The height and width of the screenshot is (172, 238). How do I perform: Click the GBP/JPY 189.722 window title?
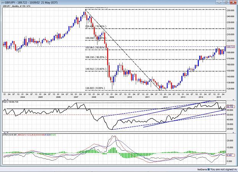tap(31, 2)
